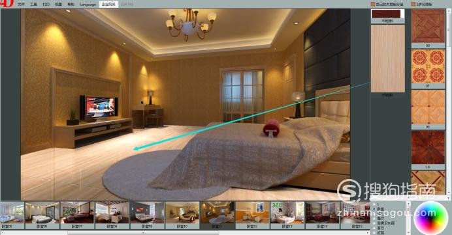Open the 文件 menu
The height and width of the screenshot is (235, 452).
coord(21,5)
